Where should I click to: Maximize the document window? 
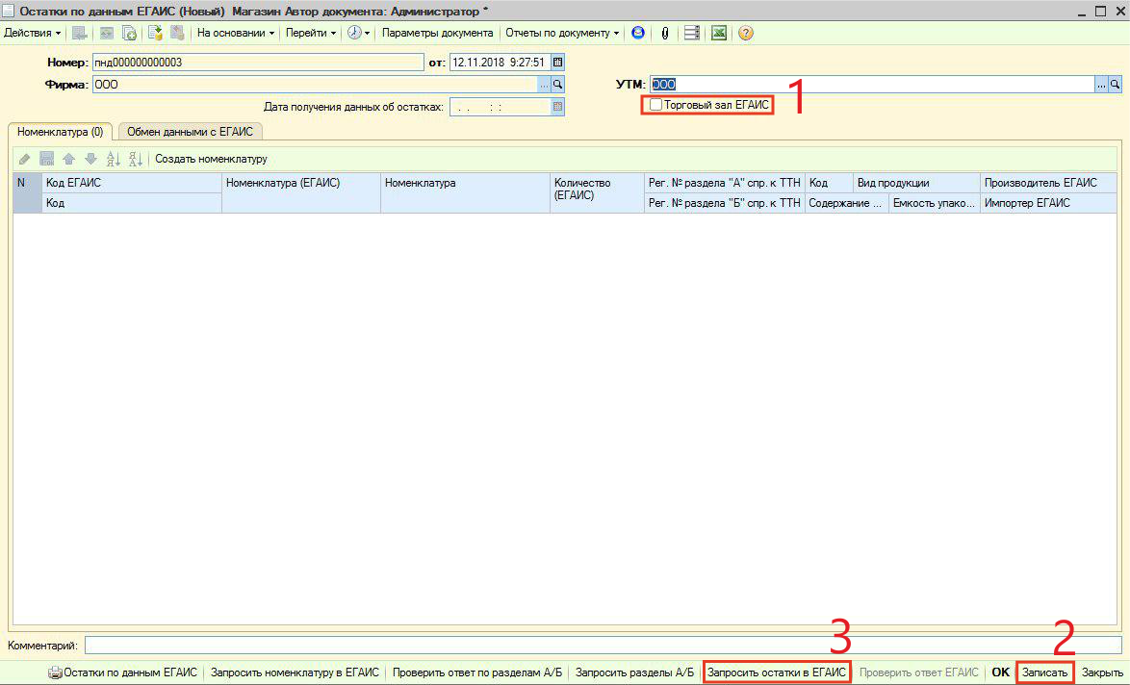(x=1100, y=11)
